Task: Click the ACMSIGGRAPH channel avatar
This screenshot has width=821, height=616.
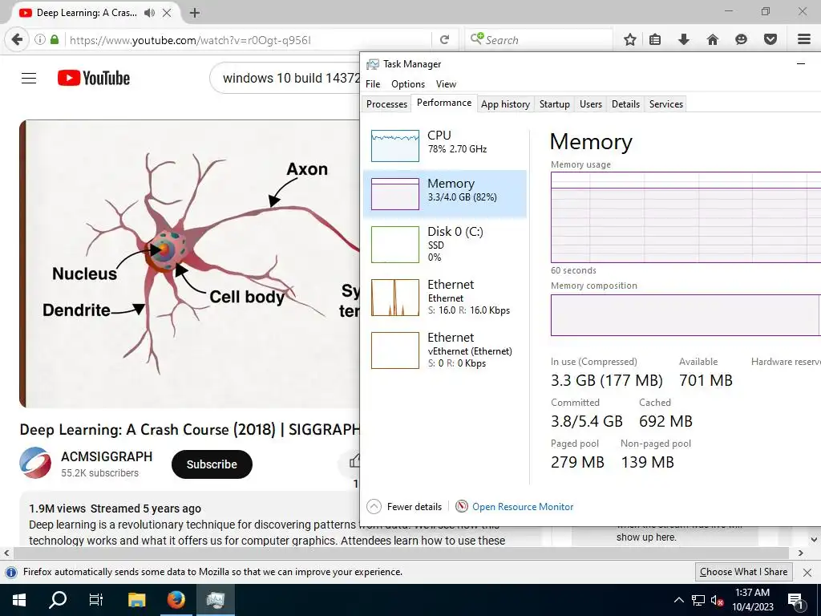Action: click(x=35, y=463)
